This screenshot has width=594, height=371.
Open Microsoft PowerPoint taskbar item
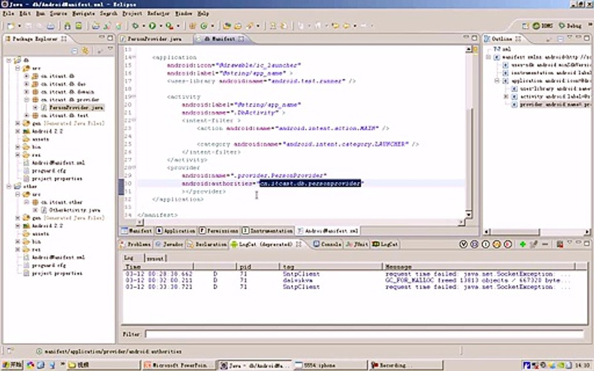179,365
